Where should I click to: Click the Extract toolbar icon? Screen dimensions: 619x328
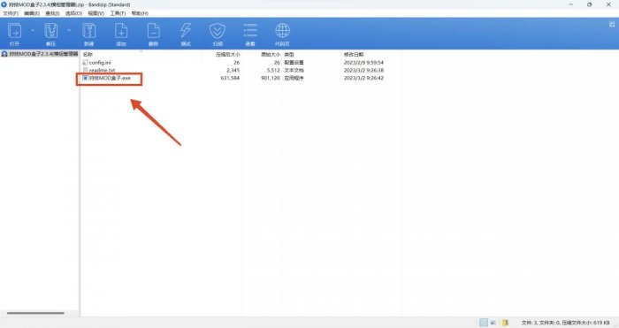pos(51,34)
